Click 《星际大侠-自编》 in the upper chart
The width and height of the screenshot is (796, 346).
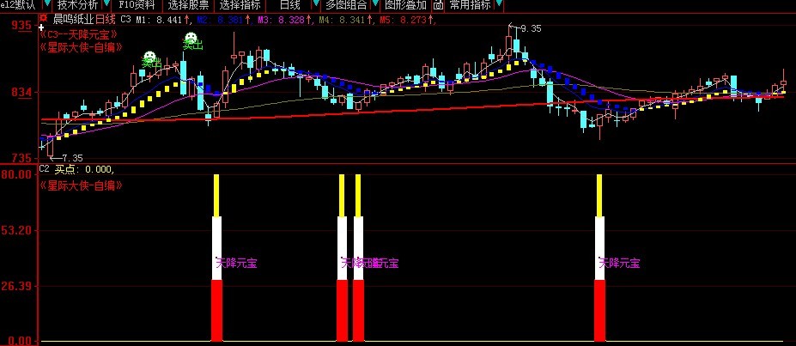click(81, 48)
